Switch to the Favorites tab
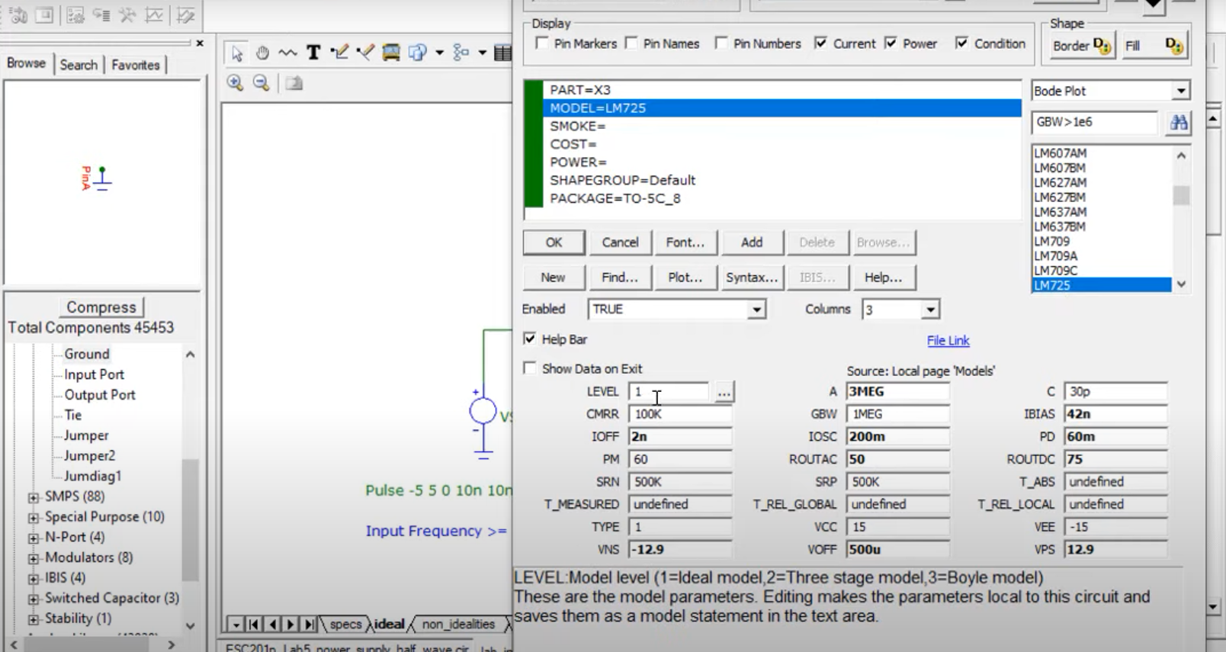Image resolution: width=1226 pixels, height=652 pixels. (x=136, y=65)
